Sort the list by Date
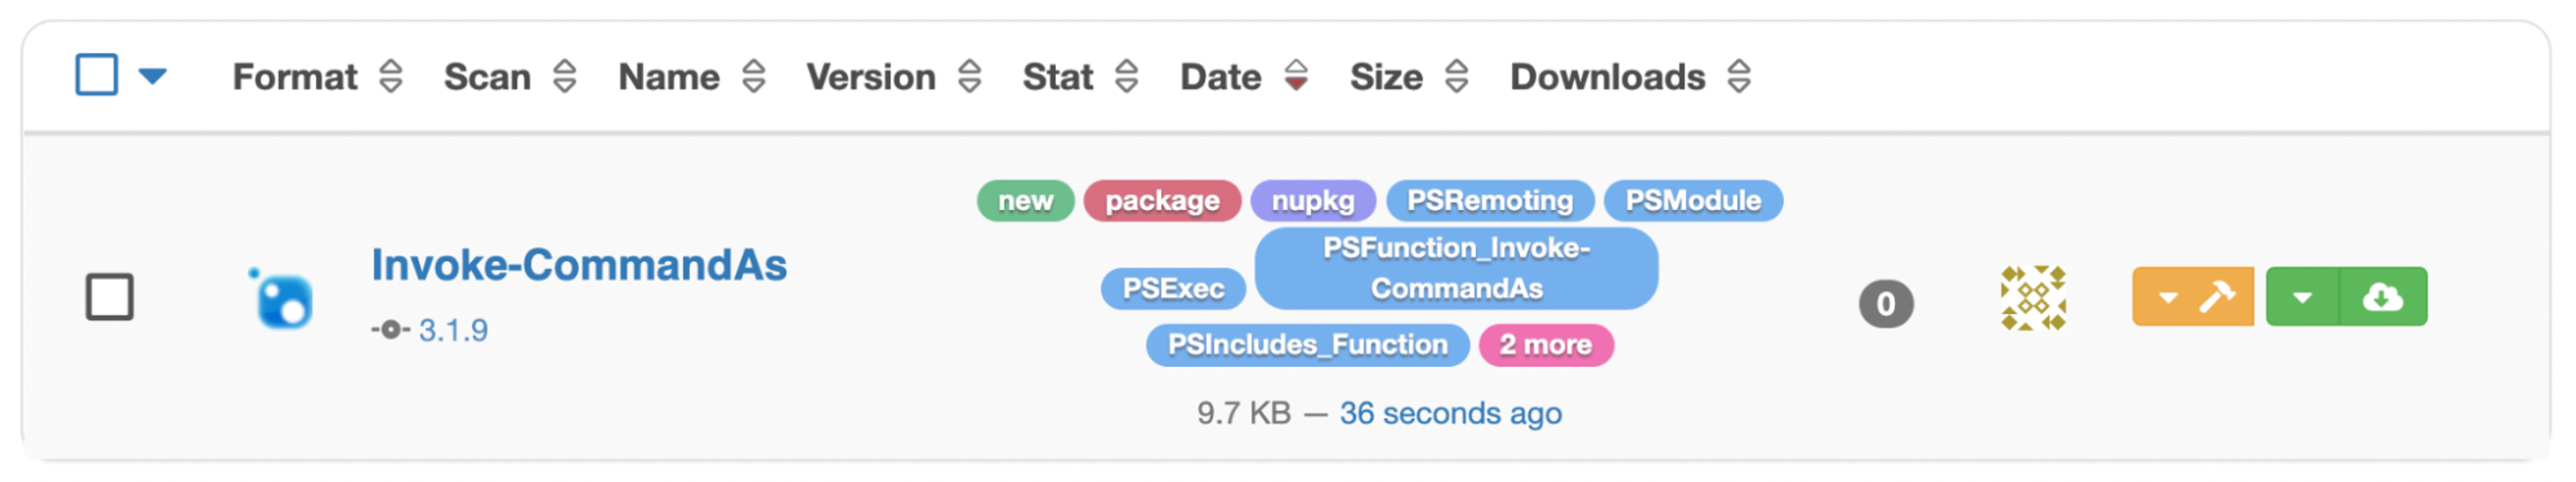The height and width of the screenshot is (482, 2576). pyautogui.click(x=1296, y=77)
